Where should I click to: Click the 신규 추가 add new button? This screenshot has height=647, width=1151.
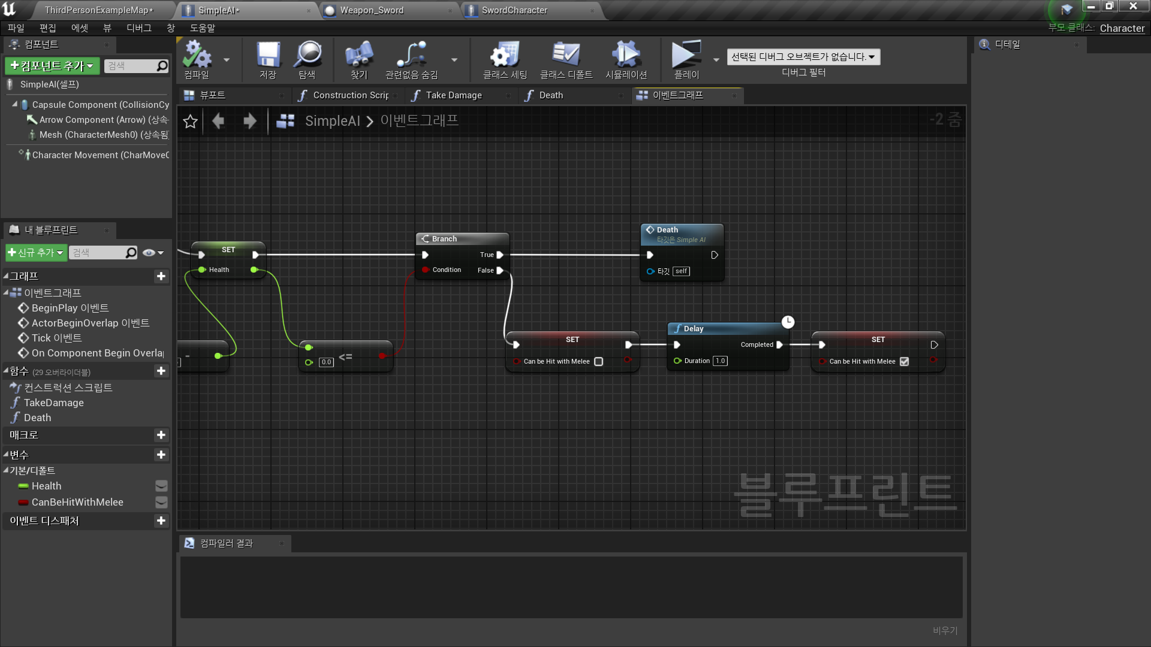point(35,253)
